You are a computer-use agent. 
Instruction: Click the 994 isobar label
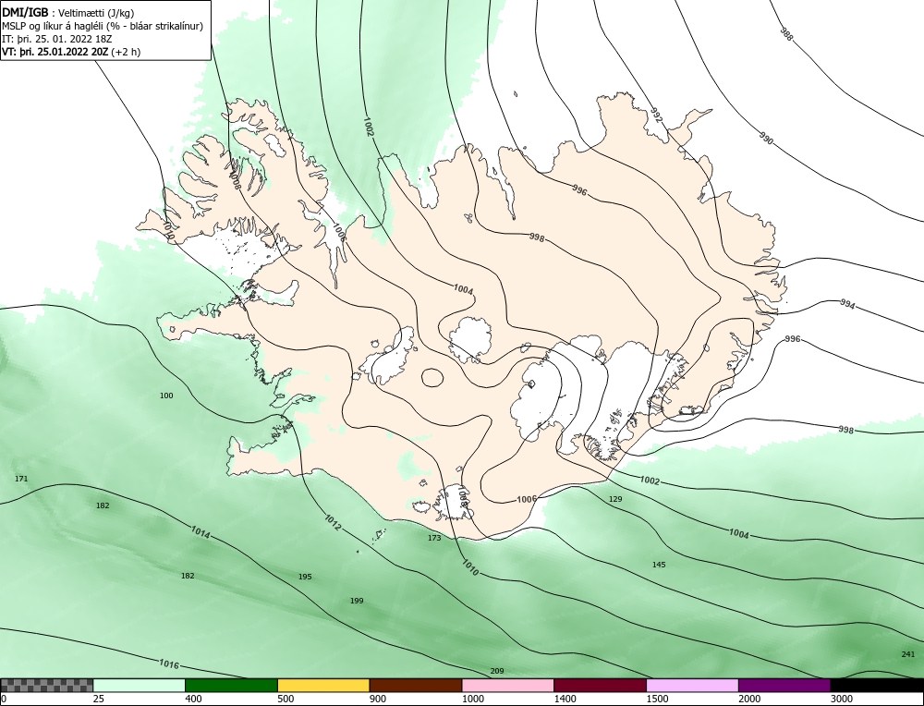click(847, 304)
